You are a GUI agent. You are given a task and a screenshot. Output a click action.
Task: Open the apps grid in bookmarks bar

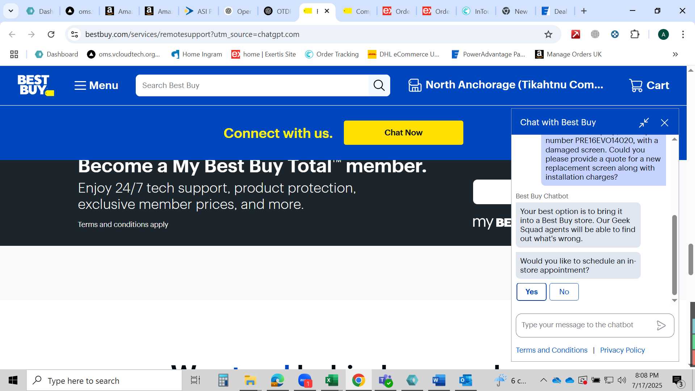[14, 54]
